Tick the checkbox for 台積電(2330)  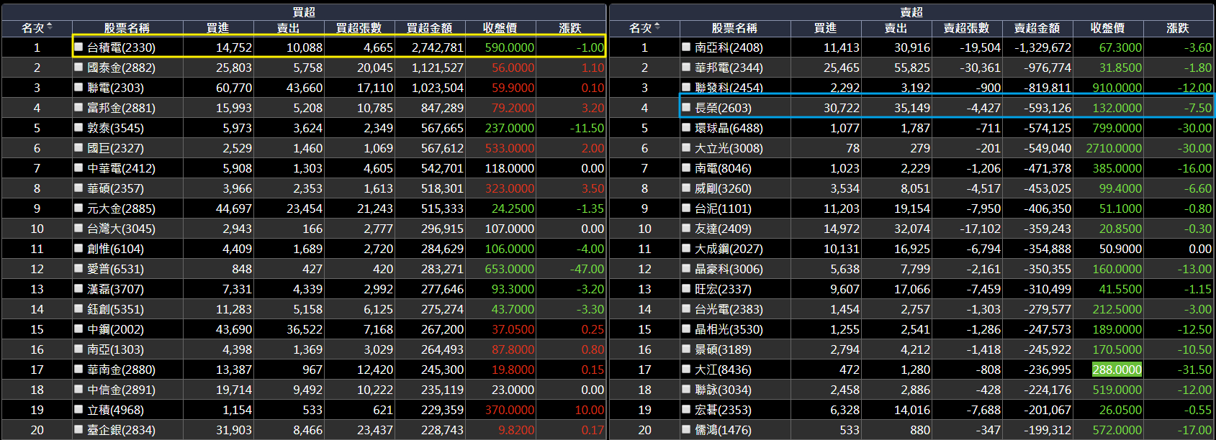pyautogui.click(x=79, y=47)
